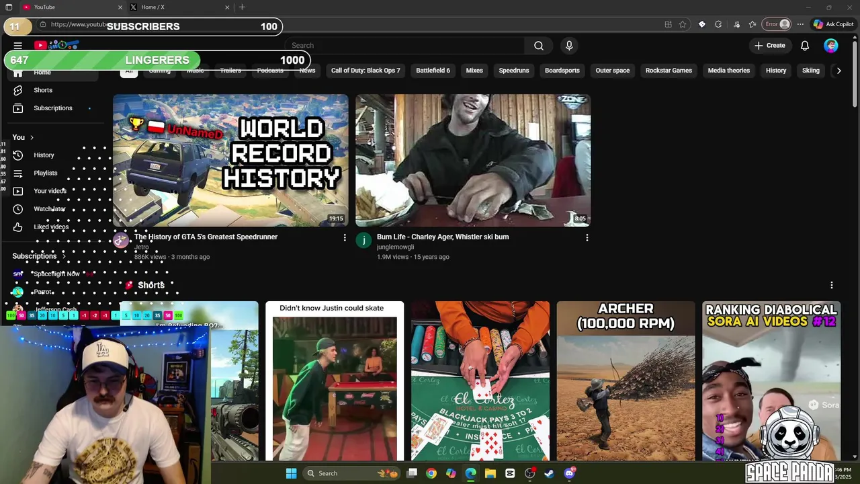The height and width of the screenshot is (484, 860).
Task: Open the Windows Start menu
Action: click(291, 473)
